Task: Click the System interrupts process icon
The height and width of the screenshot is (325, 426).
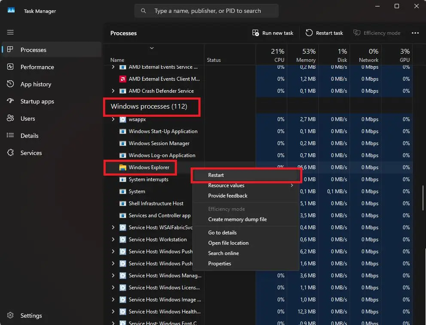Action: pyautogui.click(x=122, y=179)
